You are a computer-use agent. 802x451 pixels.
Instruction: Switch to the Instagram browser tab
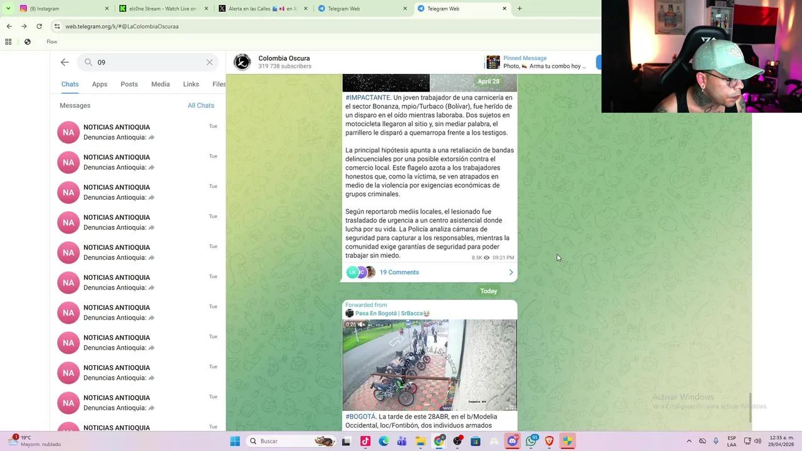[63, 8]
